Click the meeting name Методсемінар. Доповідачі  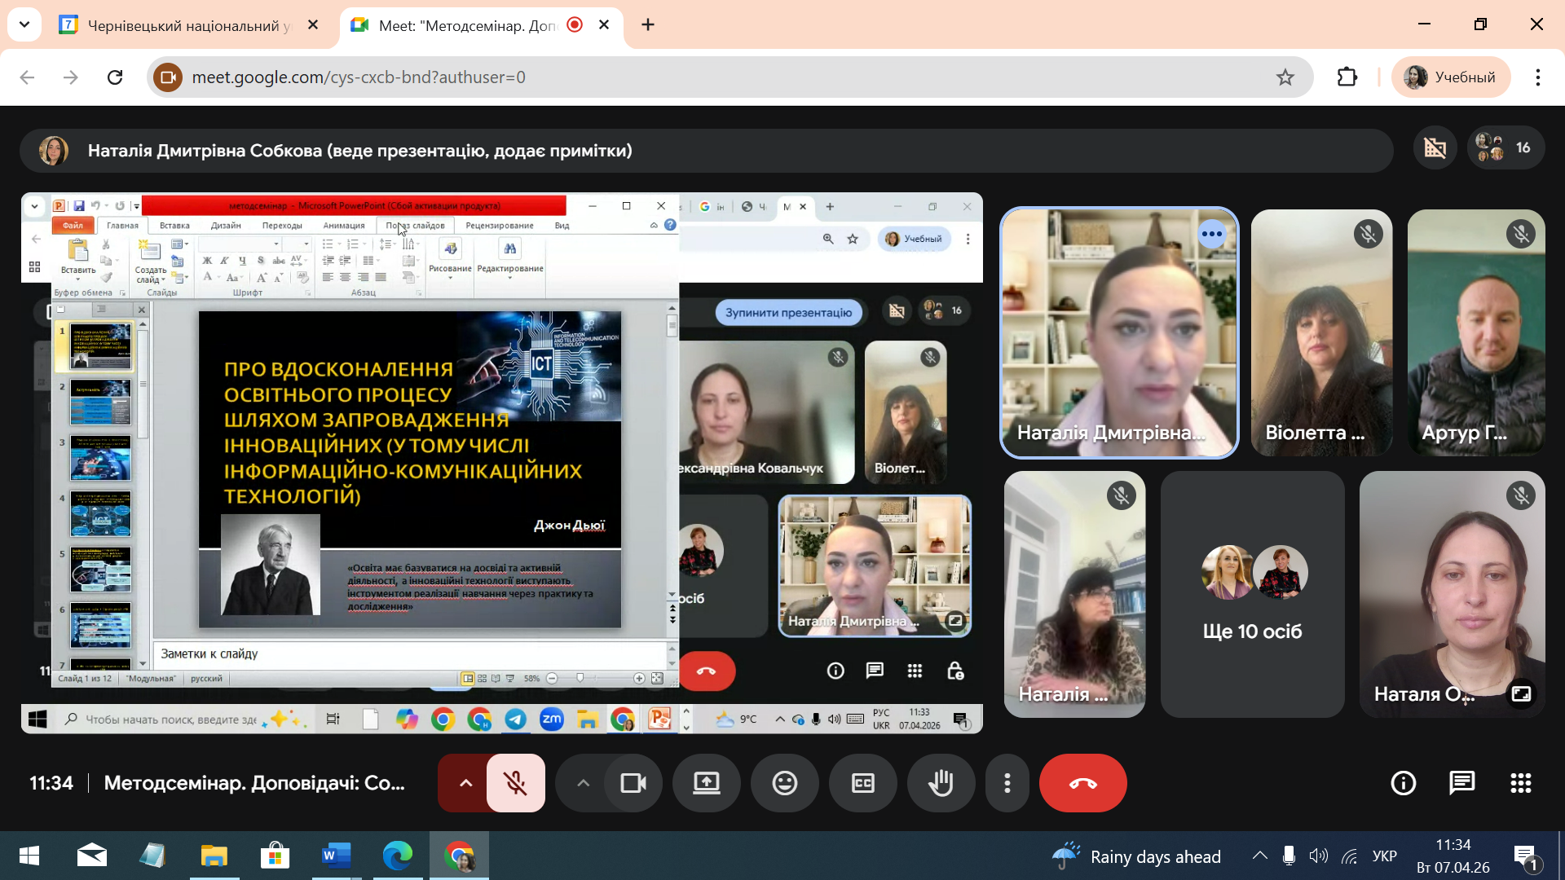coord(254,783)
